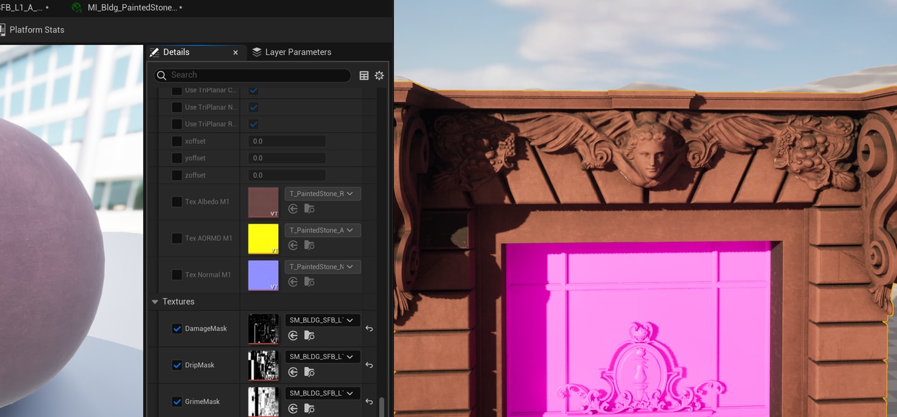This screenshot has height=417, width=897.
Task: Browse to Tex AORMD M1 asset
Action: 309,246
